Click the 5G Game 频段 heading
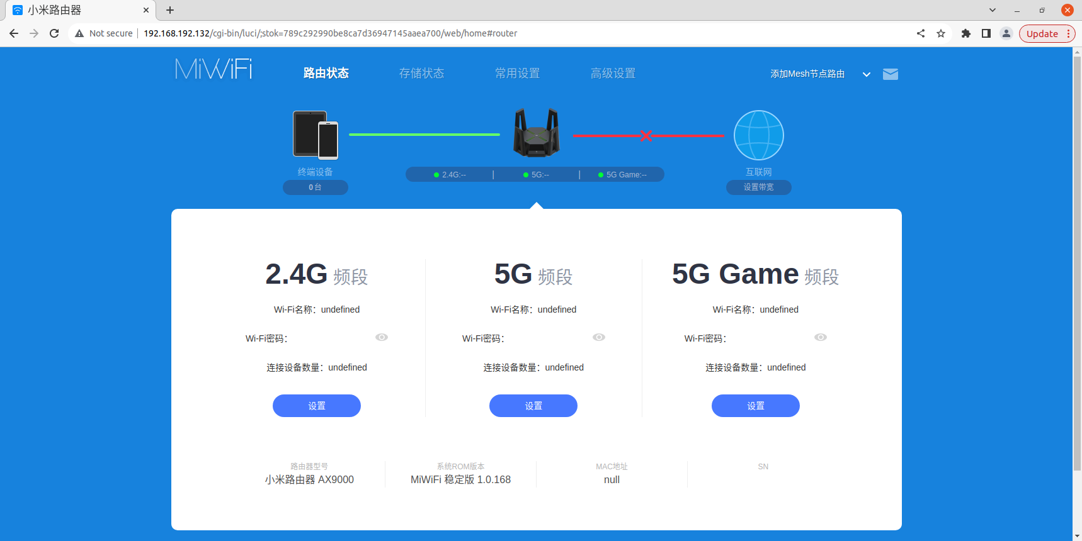This screenshot has height=541, width=1082. [x=756, y=274]
